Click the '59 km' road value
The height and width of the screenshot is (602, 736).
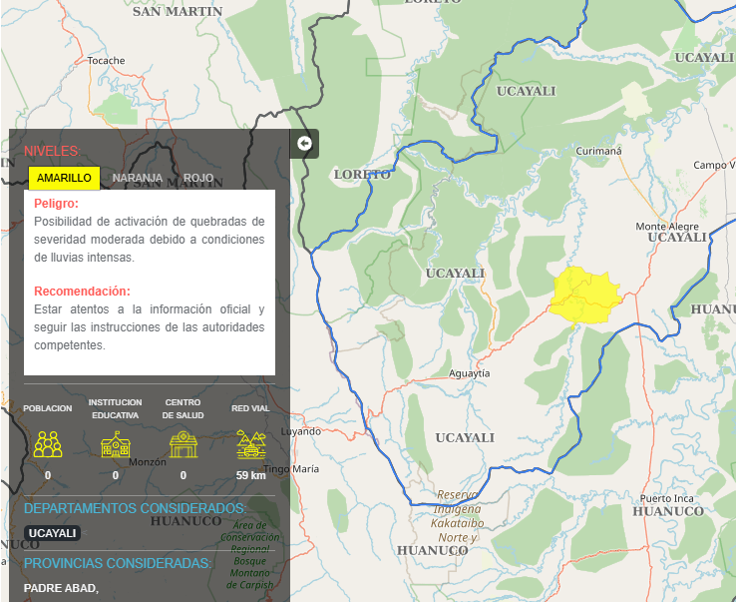tap(250, 475)
